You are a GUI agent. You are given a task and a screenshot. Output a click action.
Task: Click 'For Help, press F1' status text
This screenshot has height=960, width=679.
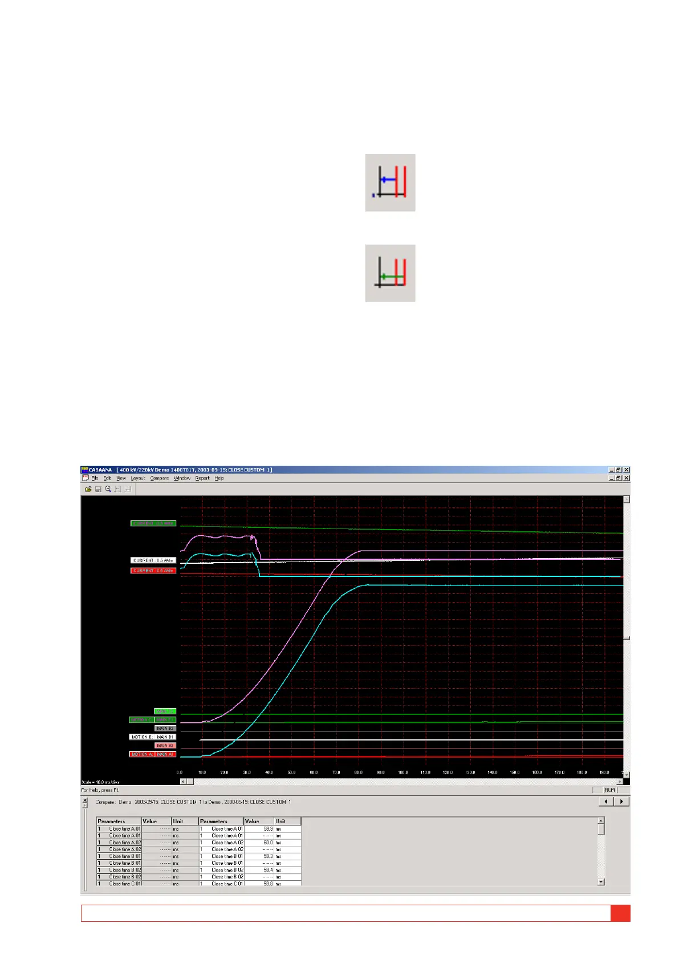pyautogui.click(x=100, y=790)
